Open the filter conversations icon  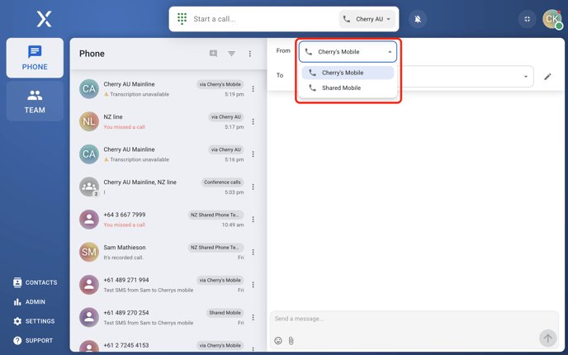pos(231,54)
